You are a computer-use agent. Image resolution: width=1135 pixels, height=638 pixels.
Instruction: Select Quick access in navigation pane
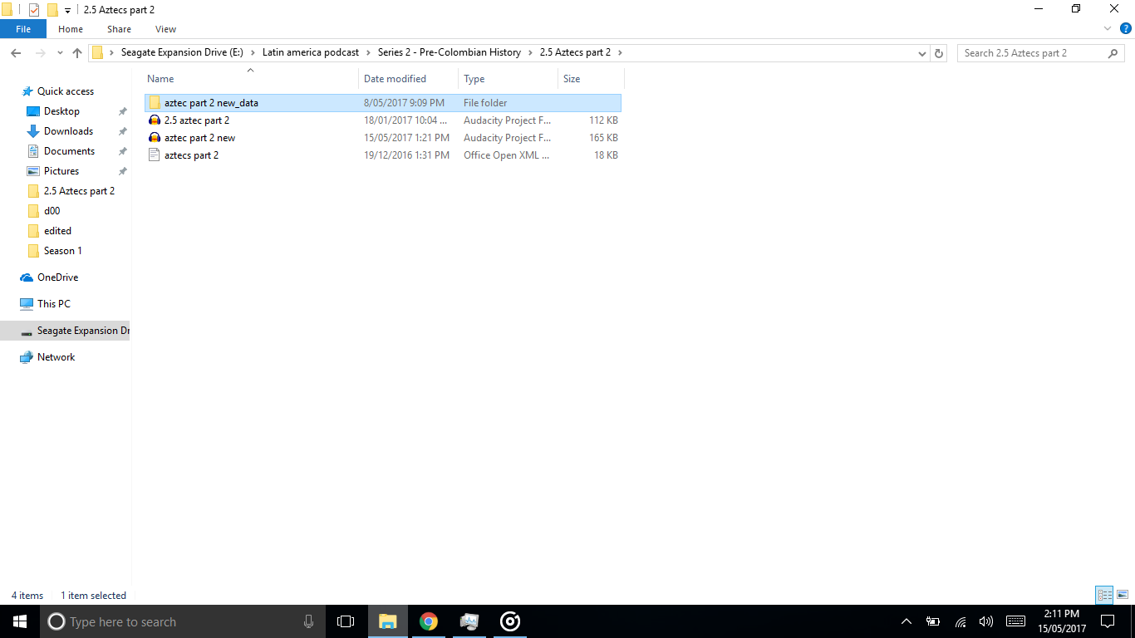click(65, 91)
